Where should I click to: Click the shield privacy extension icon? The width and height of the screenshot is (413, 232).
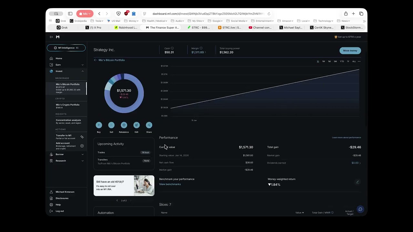click(118, 14)
